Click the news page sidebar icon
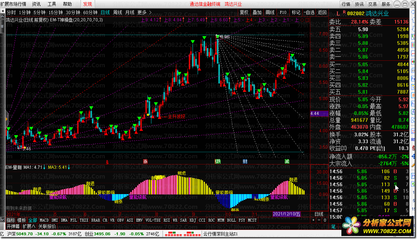 [413, 70]
